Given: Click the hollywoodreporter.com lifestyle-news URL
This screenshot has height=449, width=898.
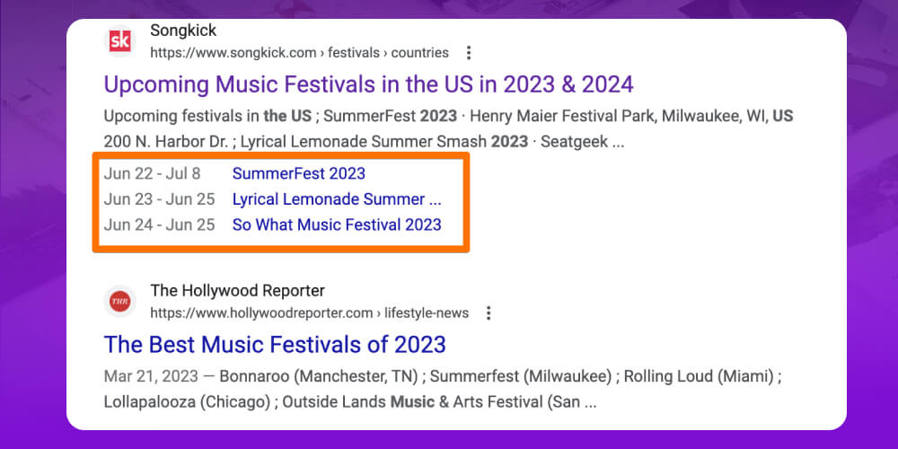Looking at the screenshot, I should click(309, 313).
